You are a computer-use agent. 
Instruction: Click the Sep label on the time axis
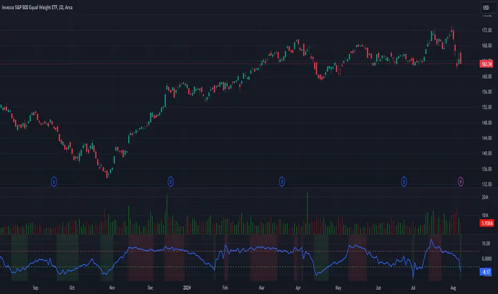coord(36,288)
